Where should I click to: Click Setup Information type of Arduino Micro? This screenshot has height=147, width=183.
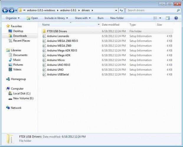click(x=140, y=60)
